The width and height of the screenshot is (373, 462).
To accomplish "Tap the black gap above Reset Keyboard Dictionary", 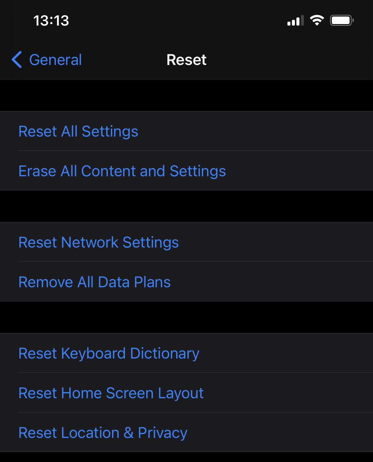I will [x=186, y=317].
